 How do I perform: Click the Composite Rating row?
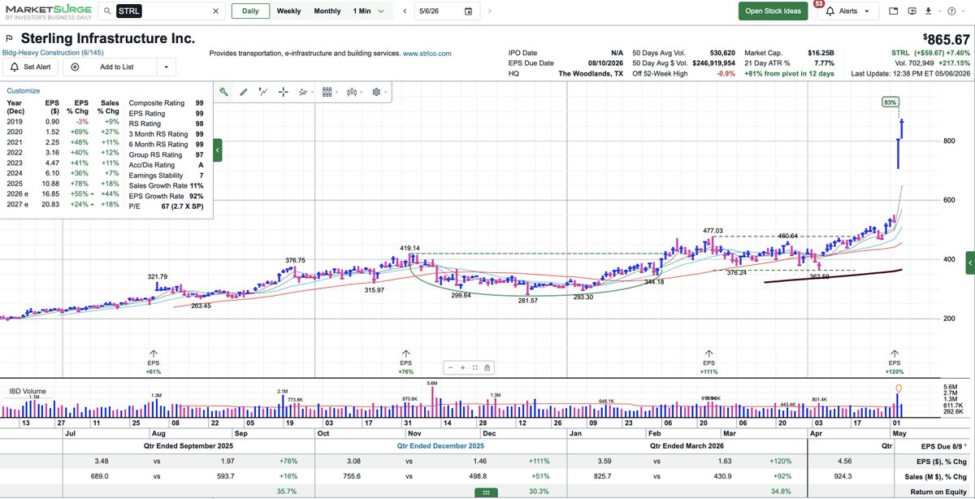point(166,103)
